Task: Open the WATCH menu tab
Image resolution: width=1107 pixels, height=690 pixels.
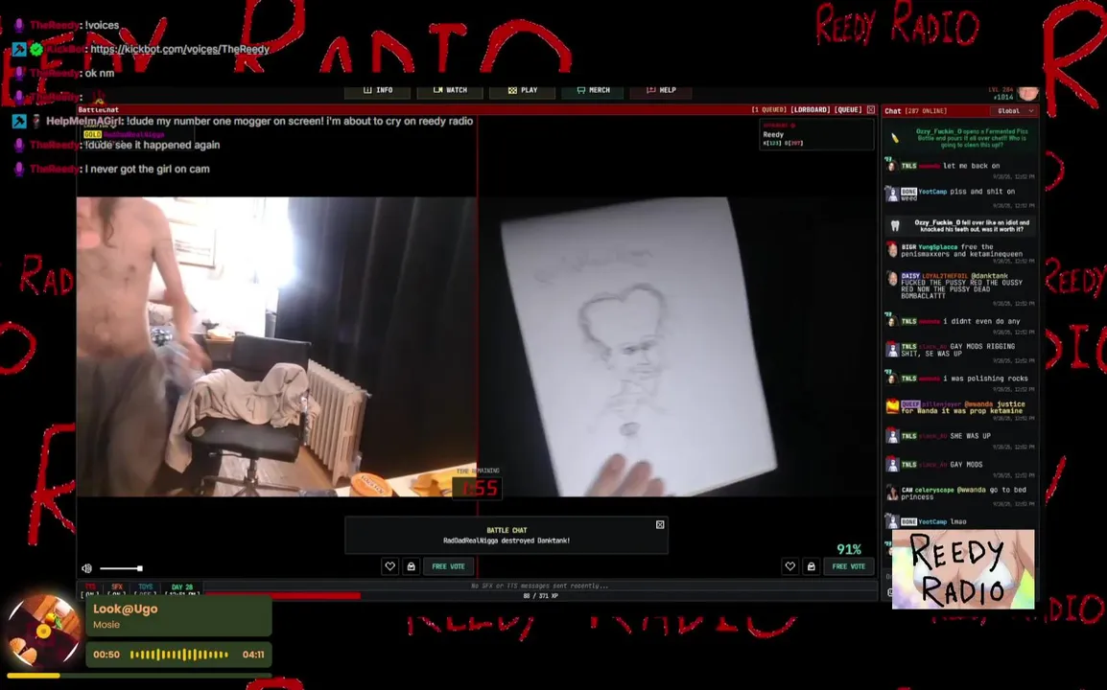Action: [x=450, y=90]
